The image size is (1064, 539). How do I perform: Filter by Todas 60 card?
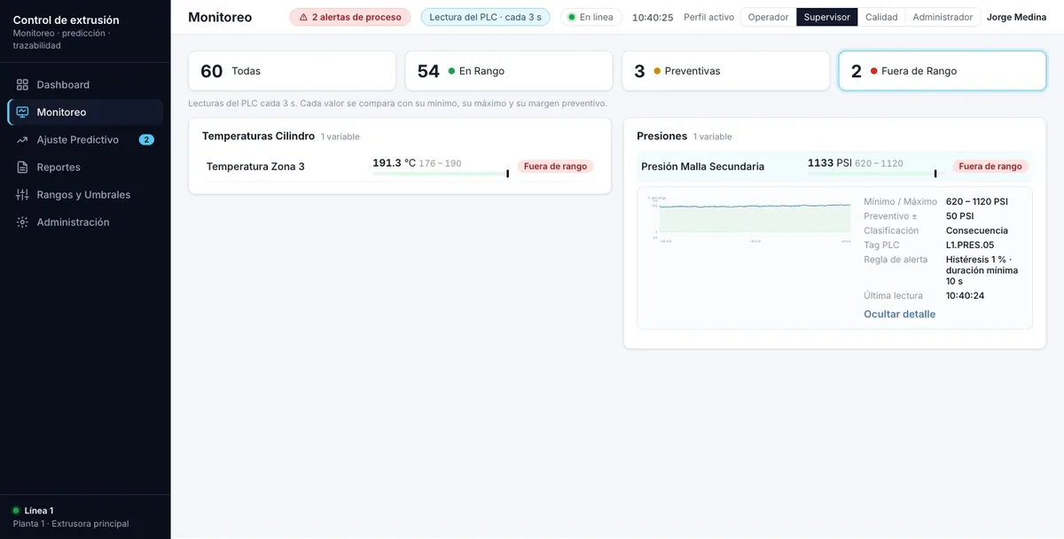pyautogui.click(x=292, y=71)
